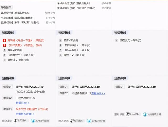Click 班级保障 heading in the third column
The image size is (168, 127).
coord(120,78)
